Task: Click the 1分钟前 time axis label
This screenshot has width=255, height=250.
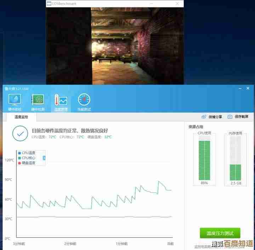Action: tap(121, 244)
